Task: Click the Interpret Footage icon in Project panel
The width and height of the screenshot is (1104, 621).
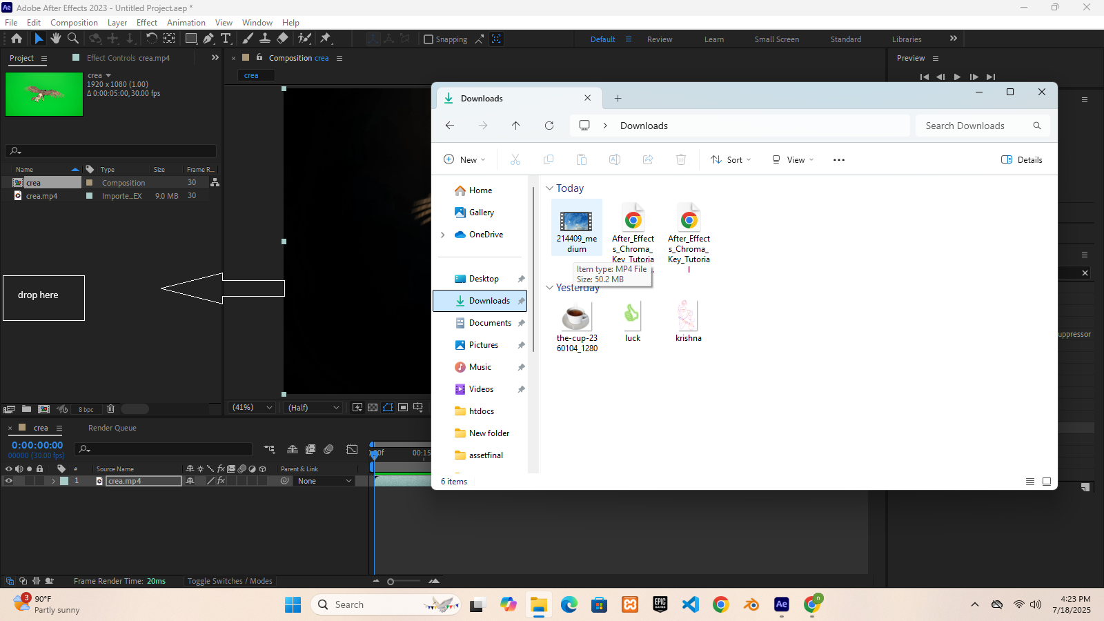Action: tap(10, 409)
